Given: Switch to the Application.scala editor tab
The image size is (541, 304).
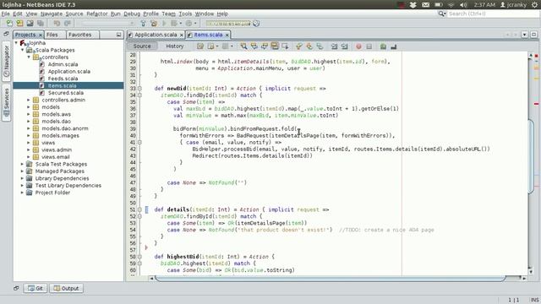Looking at the screenshot, I should (156, 35).
